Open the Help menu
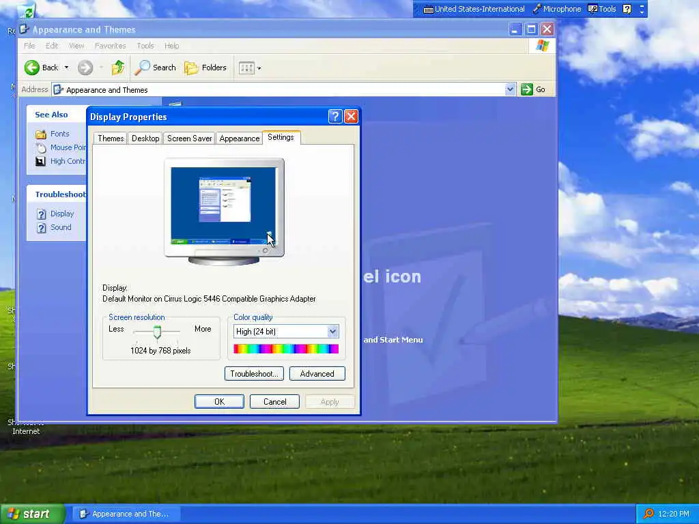 171,46
